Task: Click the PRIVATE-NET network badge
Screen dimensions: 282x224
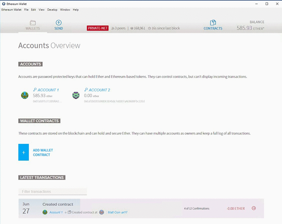Action: pos(98,28)
